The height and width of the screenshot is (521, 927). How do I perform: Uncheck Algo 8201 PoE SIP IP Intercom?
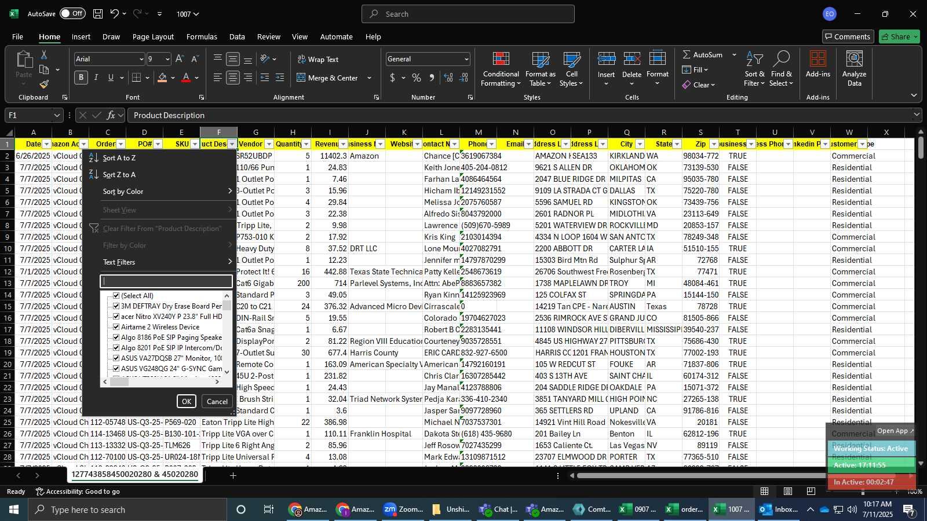click(116, 348)
